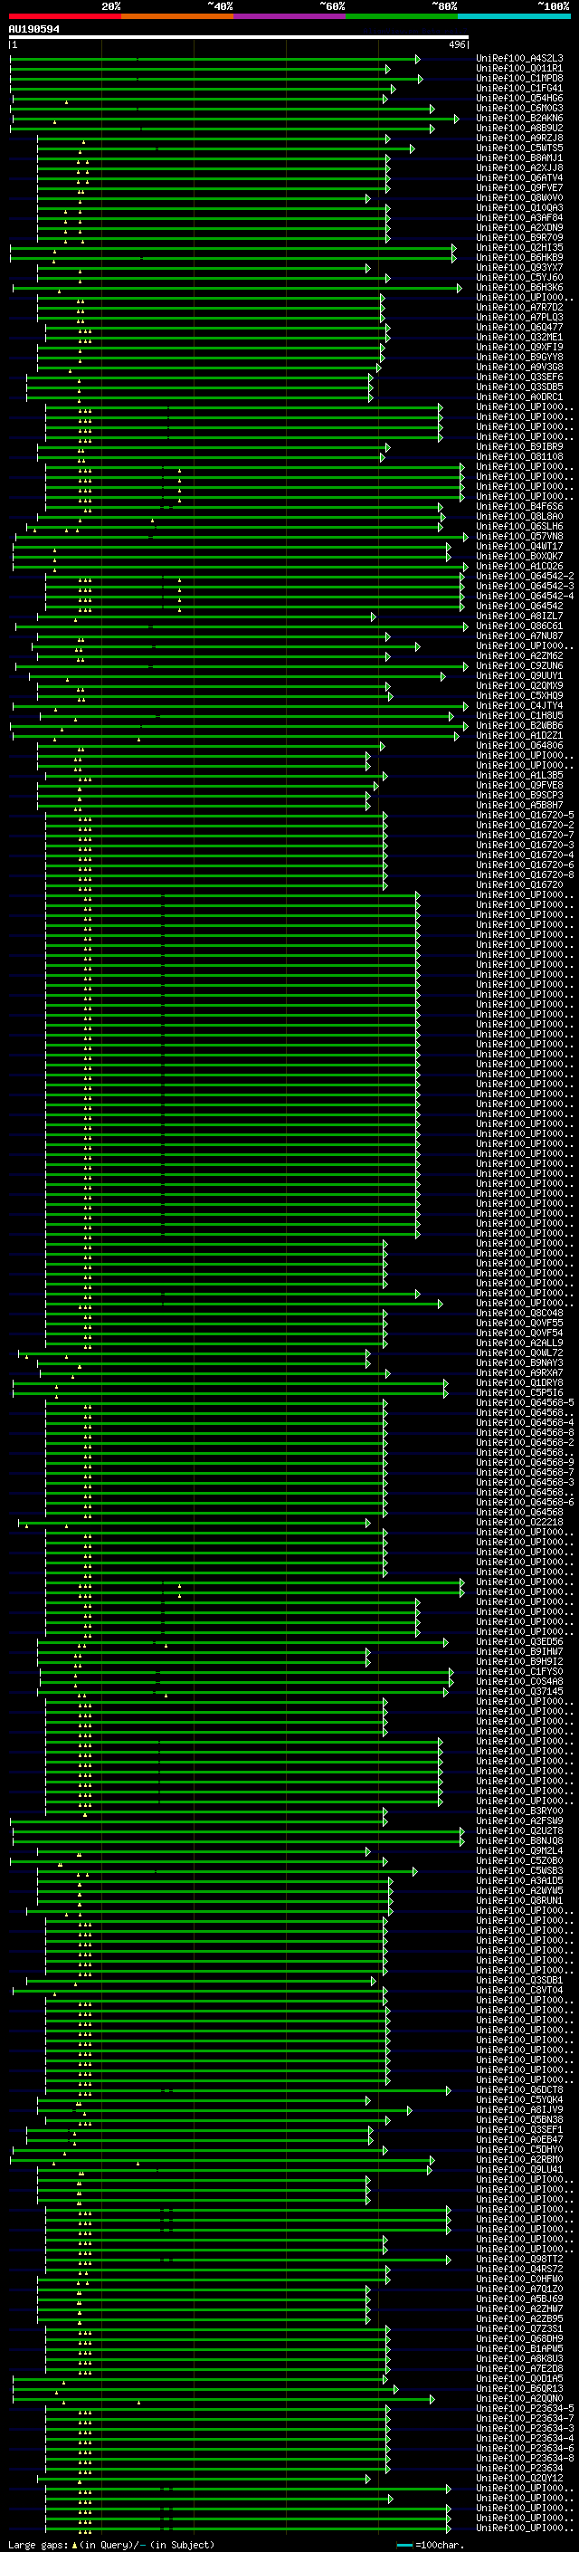Click UniRef100_Q93YX7 hit name

(519, 267)
